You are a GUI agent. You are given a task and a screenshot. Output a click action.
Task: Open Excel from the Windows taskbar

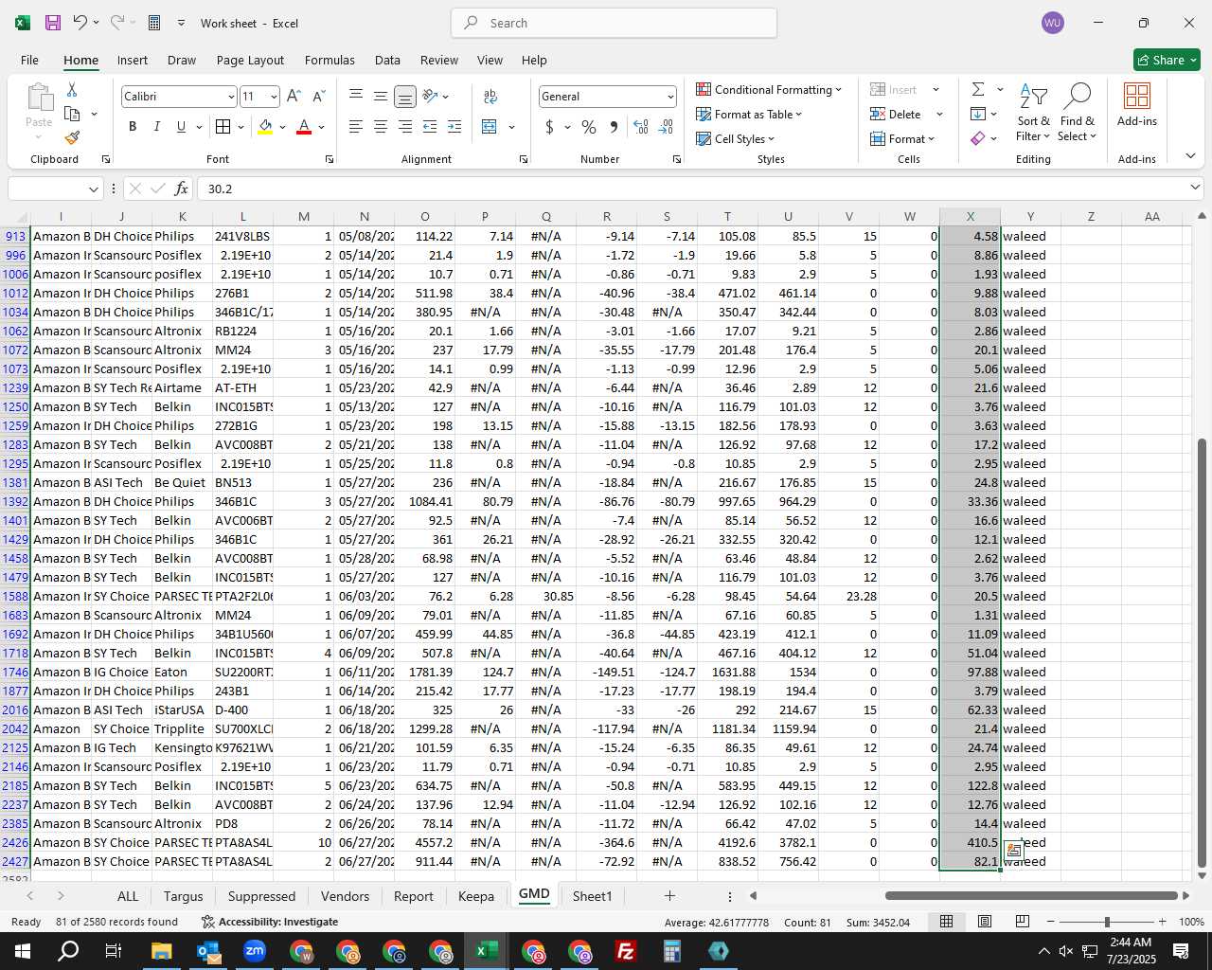tap(487, 951)
